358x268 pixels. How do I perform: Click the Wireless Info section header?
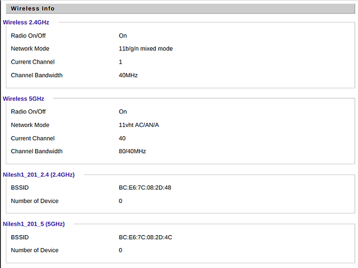pos(33,9)
